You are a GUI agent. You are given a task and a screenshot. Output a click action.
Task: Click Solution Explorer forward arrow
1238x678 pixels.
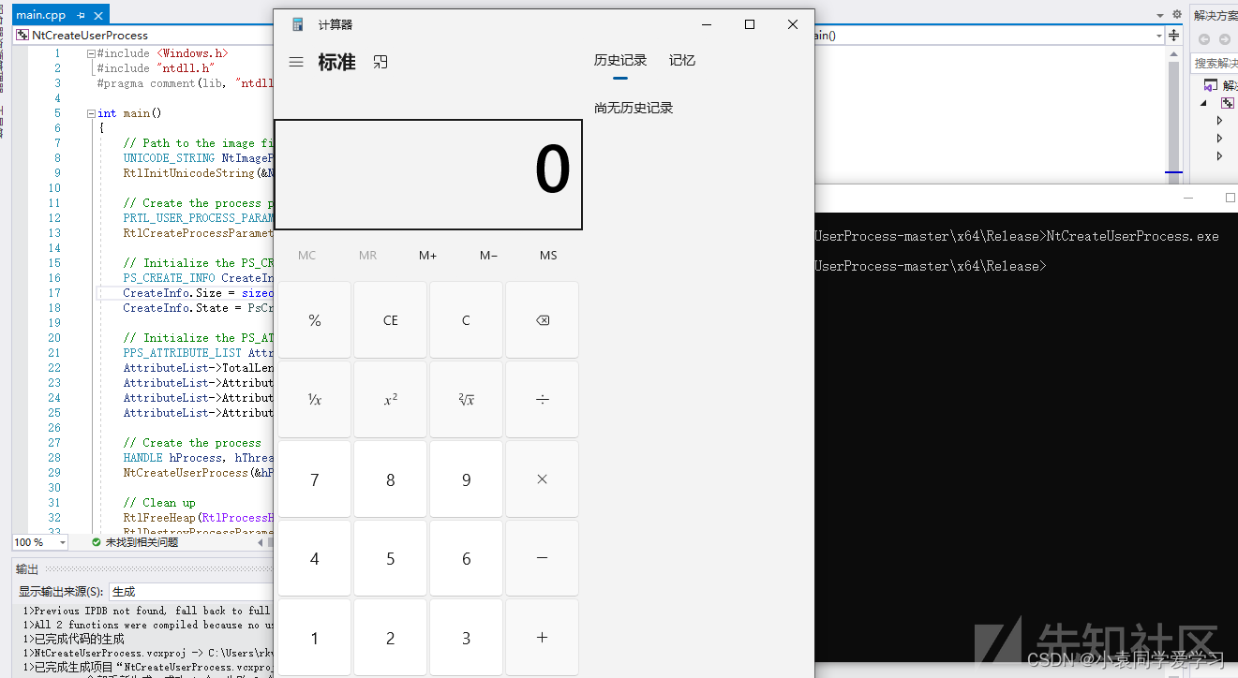click(x=1224, y=39)
